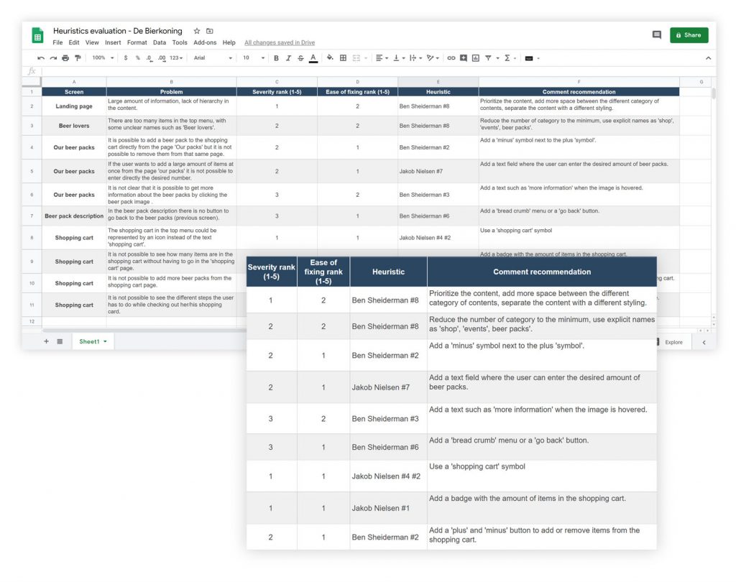Click the insert link icon

(451, 58)
